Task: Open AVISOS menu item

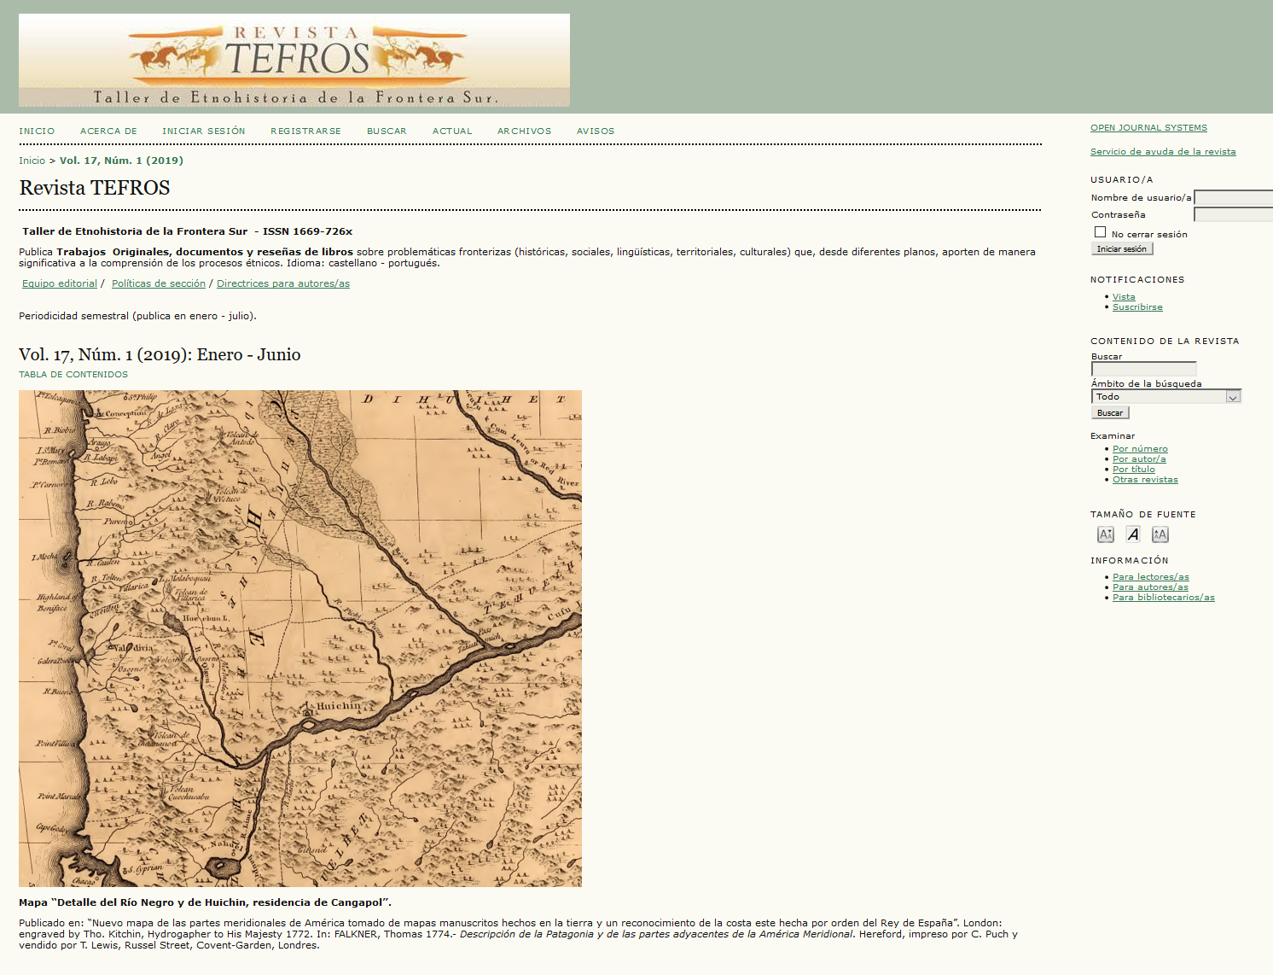Action: click(x=596, y=131)
